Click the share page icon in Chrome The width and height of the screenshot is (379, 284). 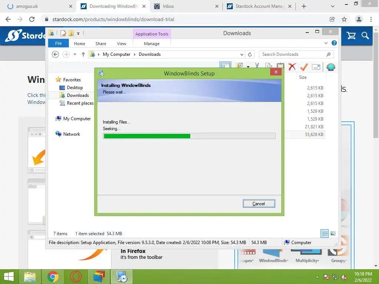(x=332, y=19)
